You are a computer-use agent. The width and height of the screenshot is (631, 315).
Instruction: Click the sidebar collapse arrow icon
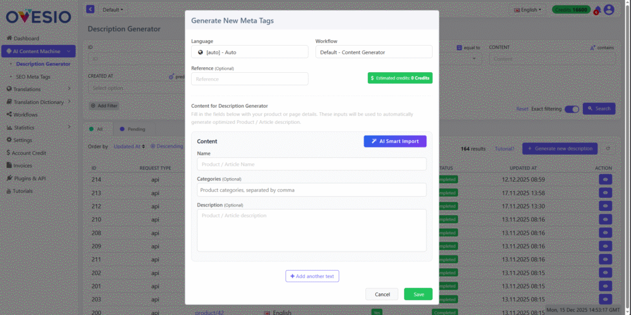pyautogui.click(x=91, y=9)
